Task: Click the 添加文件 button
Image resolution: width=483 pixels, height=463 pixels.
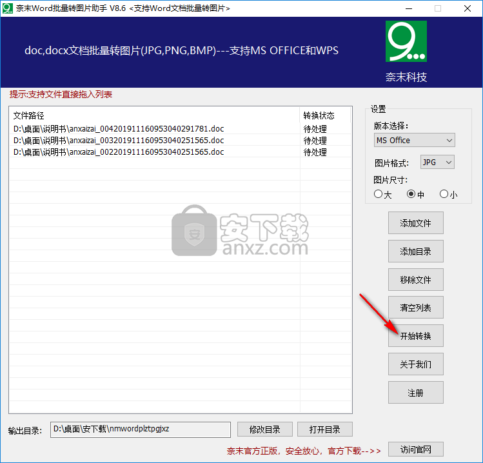Action: (415, 222)
